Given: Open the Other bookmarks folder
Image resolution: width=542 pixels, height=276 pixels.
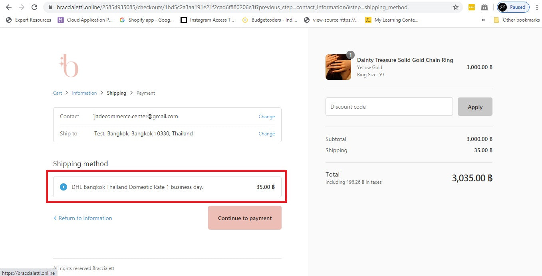Looking at the screenshot, I should 516,20.
